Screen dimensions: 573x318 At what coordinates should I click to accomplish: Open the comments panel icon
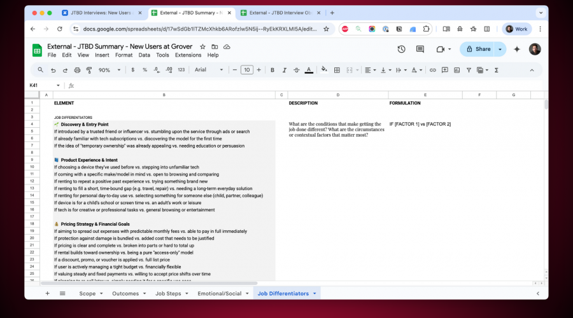[420, 49]
